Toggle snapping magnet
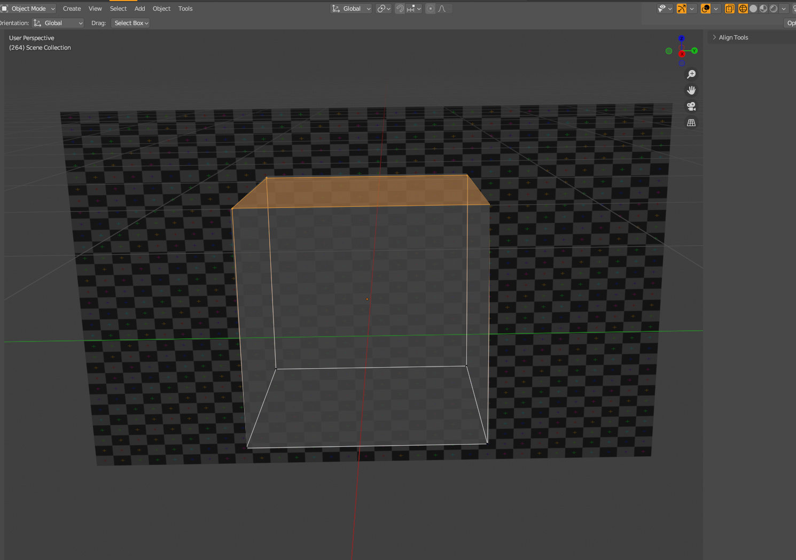 click(x=400, y=9)
